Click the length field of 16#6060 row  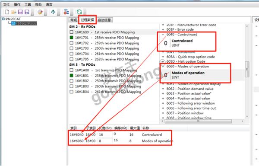pyautogui.click(x=105, y=141)
